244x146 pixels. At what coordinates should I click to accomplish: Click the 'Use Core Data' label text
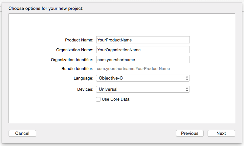[116, 99]
